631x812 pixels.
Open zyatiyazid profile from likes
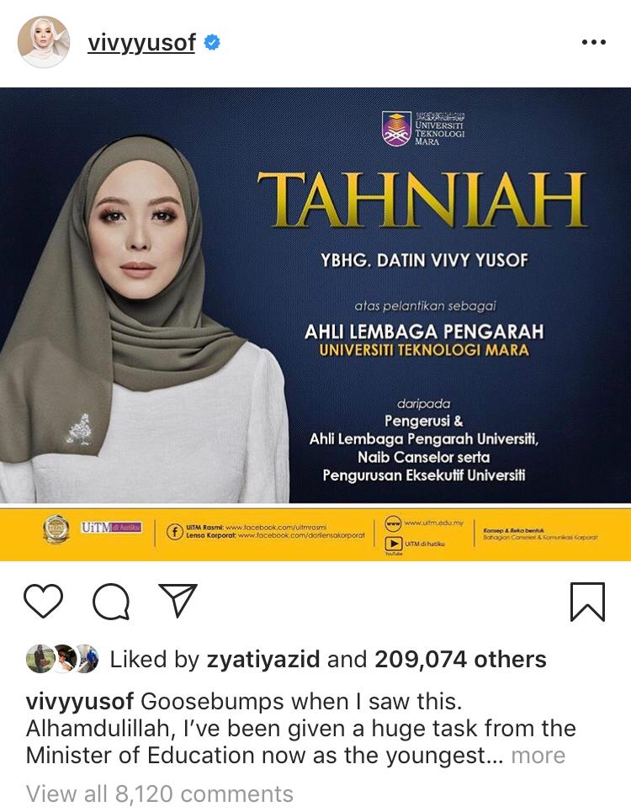263,659
